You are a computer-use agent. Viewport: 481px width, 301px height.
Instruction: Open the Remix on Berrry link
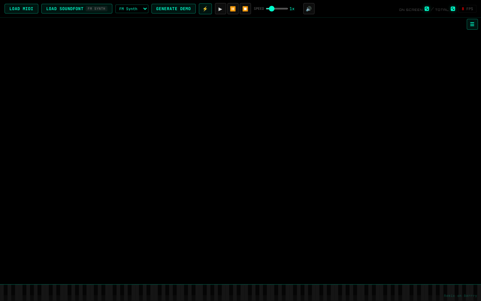click(460, 296)
